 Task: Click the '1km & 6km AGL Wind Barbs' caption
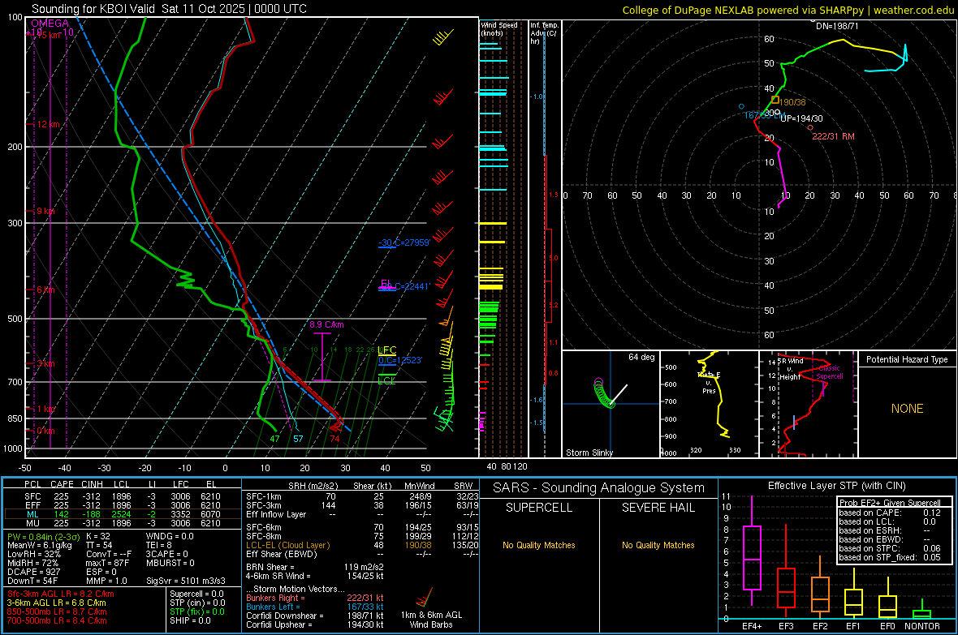pyautogui.click(x=431, y=620)
